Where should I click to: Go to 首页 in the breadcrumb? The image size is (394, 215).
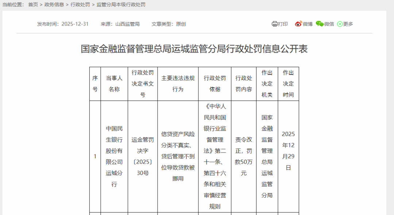pyautogui.click(x=33, y=4)
